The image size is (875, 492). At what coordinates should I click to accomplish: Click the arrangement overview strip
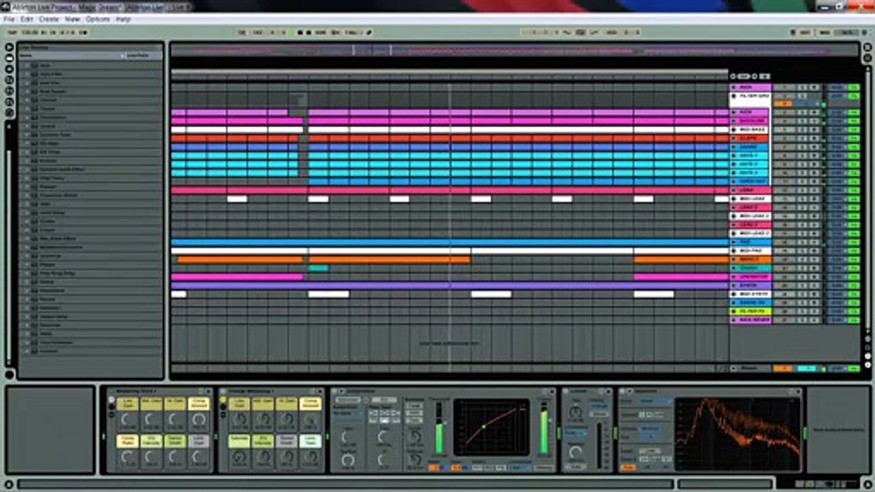pos(514,51)
